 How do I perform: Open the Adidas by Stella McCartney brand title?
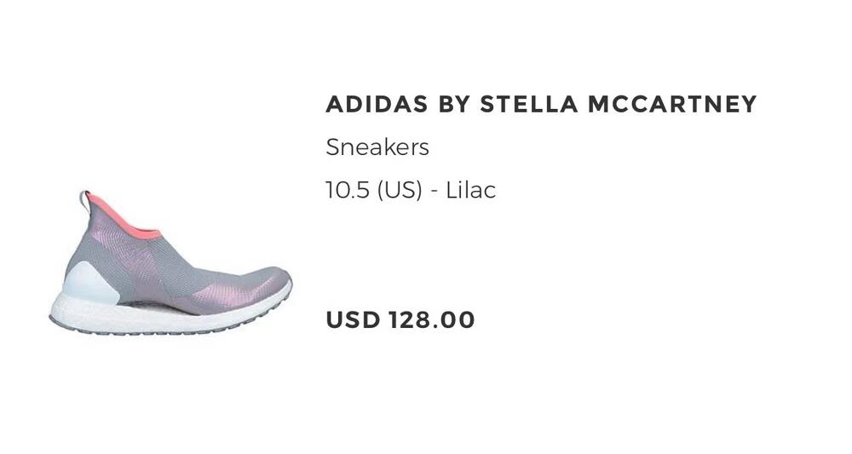[541, 105]
